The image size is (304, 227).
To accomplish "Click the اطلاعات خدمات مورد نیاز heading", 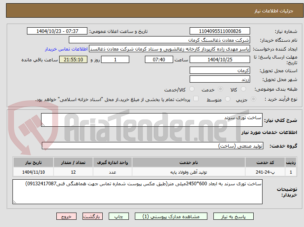I will point(269,132).
